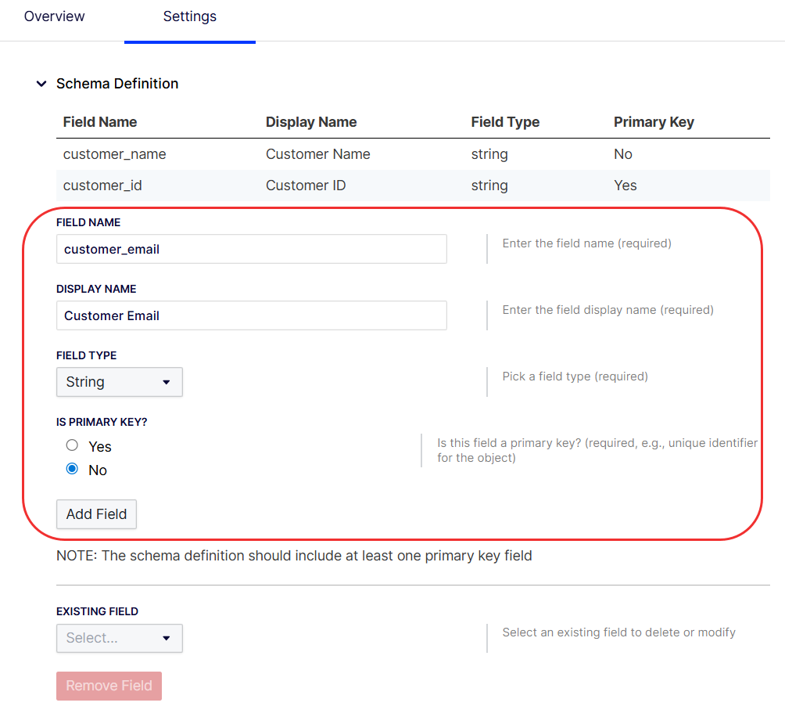Image resolution: width=785 pixels, height=717 pixels.
Task: Click the Remove Field button
Action: point(109,686)
